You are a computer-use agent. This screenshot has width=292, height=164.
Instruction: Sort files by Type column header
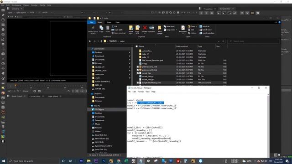click(x=200, y=46)
